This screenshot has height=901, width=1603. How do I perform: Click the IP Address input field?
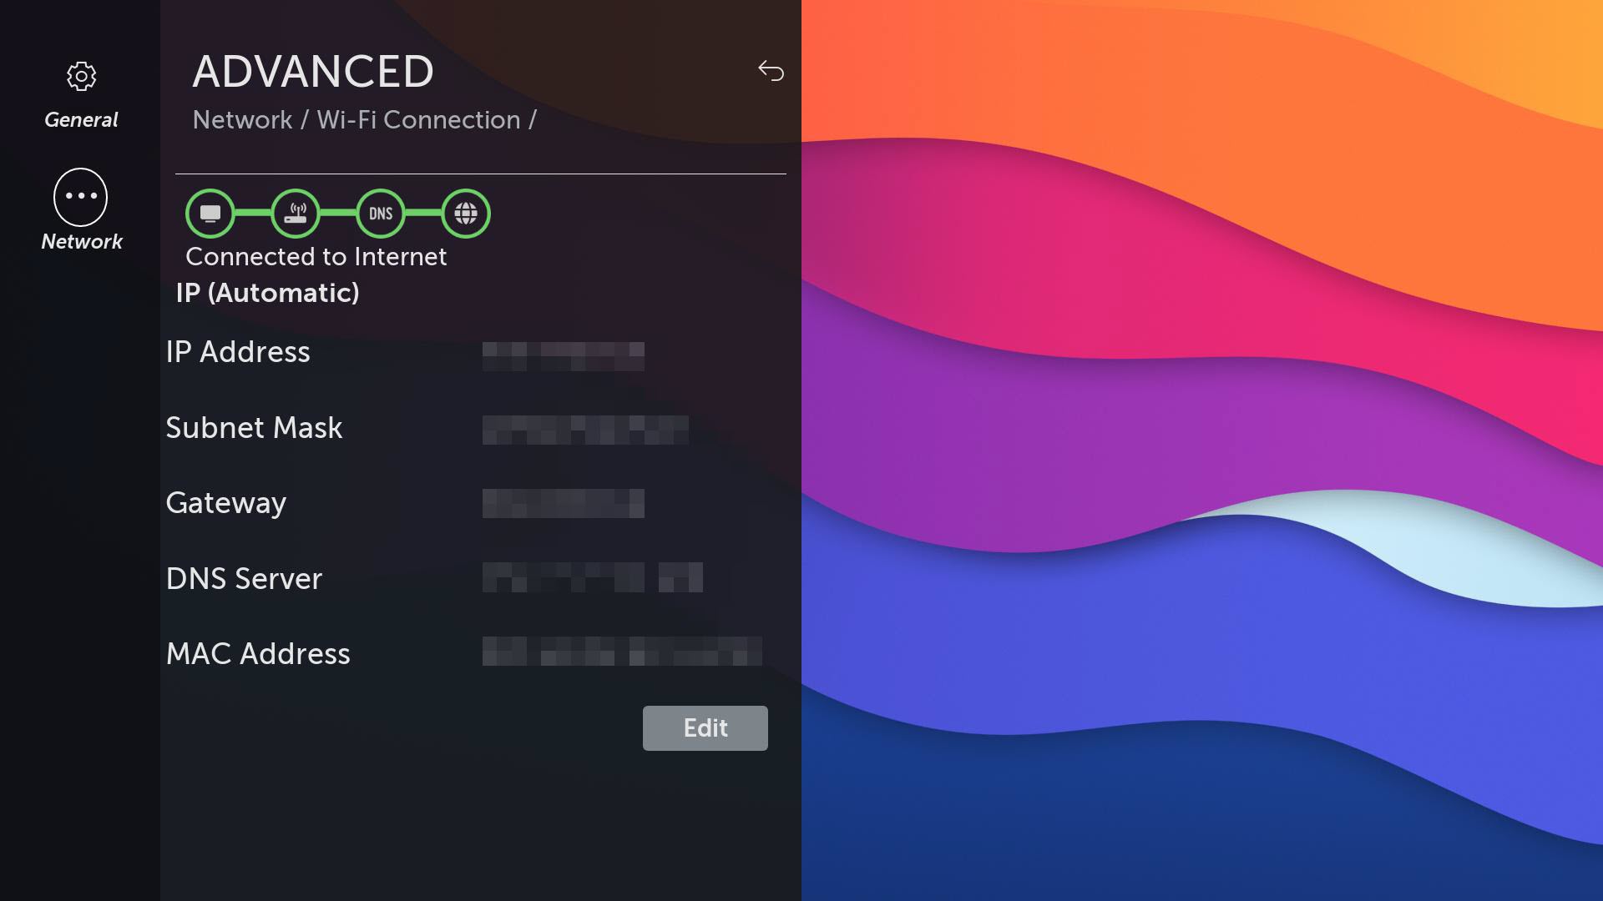(x=564, y=351)
